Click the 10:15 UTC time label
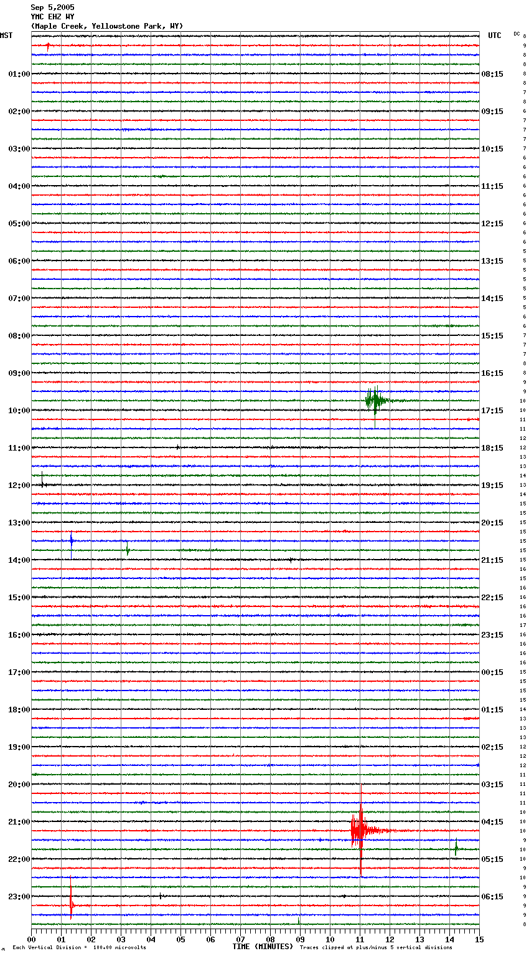Viewport: 529px width, 956px height. coord(492,149)
